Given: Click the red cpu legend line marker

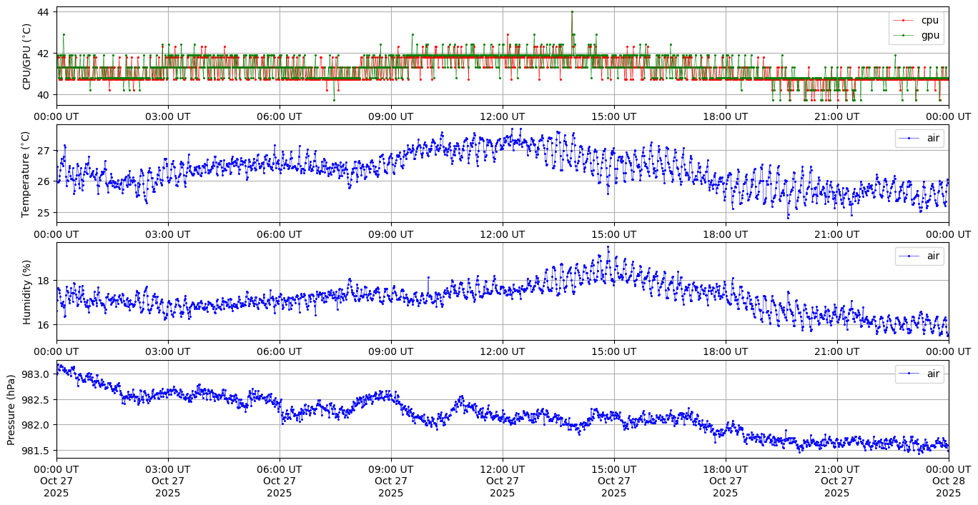Looking at the screenshot, I should click(x=903, y=21).
